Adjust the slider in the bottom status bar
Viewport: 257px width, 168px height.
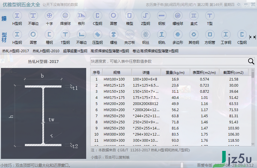point(182,165)
